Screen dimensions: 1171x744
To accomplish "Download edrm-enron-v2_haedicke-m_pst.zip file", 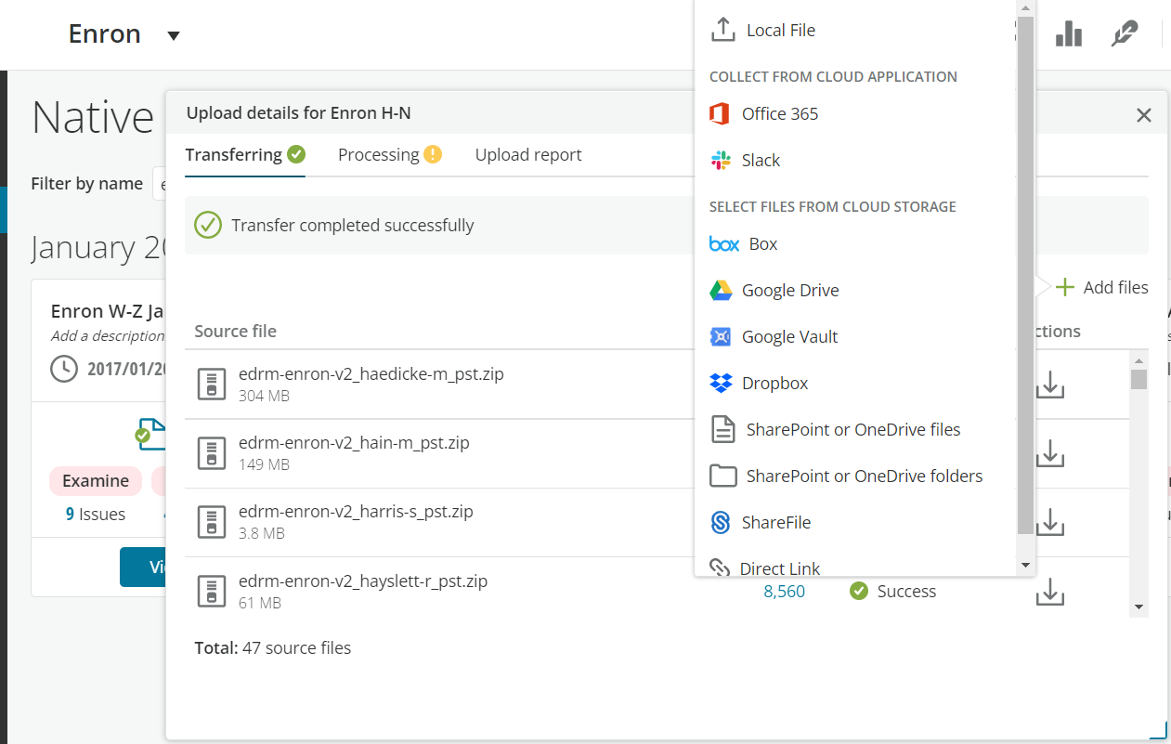I will 1049,385.
